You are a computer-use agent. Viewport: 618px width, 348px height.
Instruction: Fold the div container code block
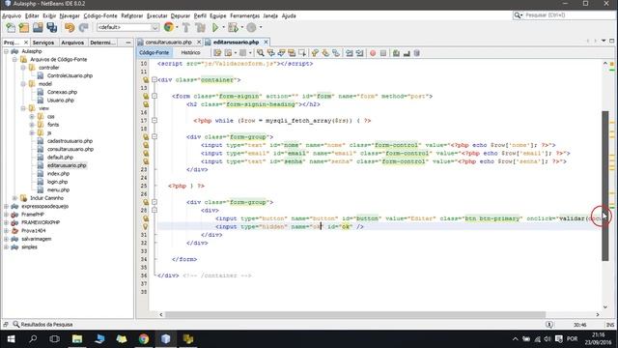click(154, 79)
